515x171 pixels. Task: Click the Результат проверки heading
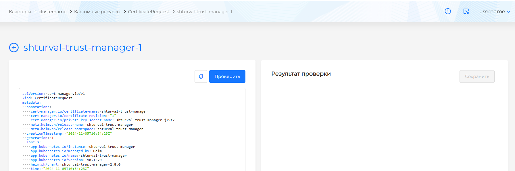tap(301, 74)
